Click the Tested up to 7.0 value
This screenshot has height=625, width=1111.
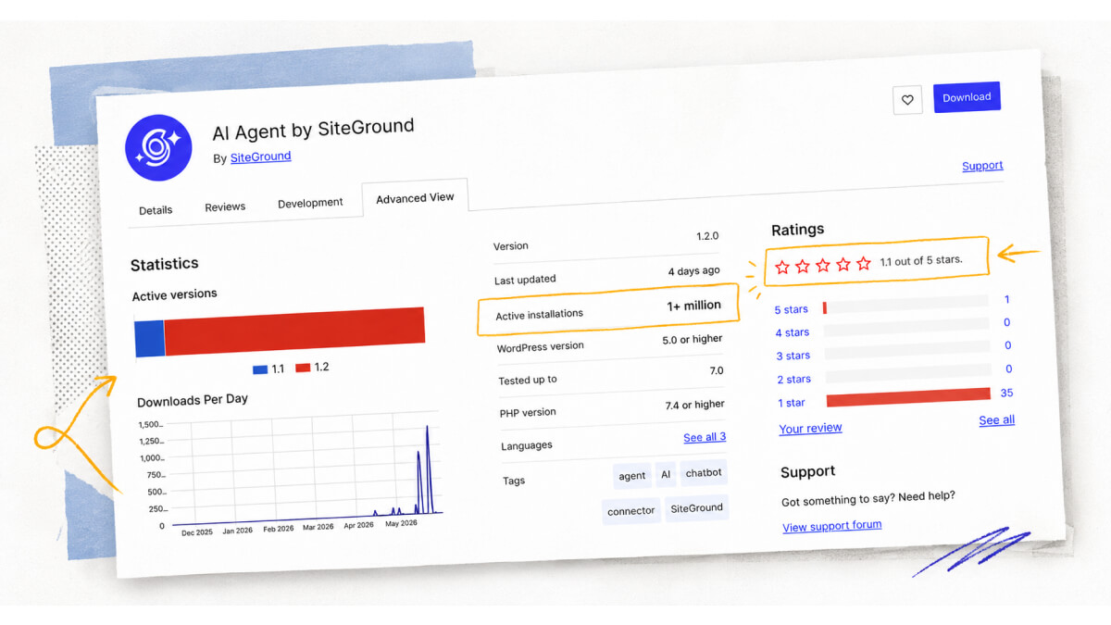coord(717,371)
